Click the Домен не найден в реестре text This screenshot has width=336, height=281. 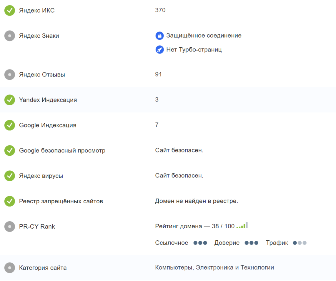[197, 201]
